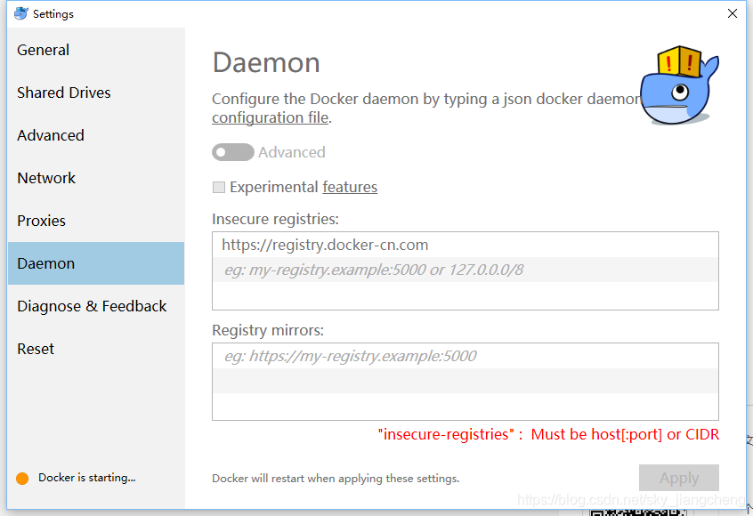Go to the Reset section
Screen dimensions: 753x516
[96, 349]
